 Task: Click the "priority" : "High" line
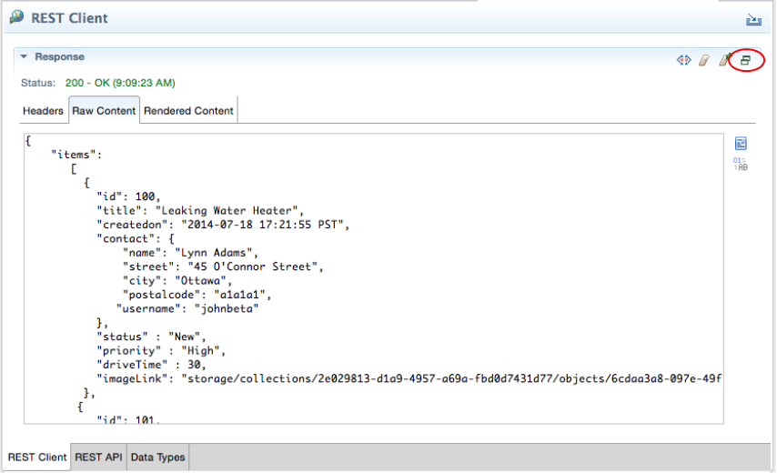pos(161,350)
